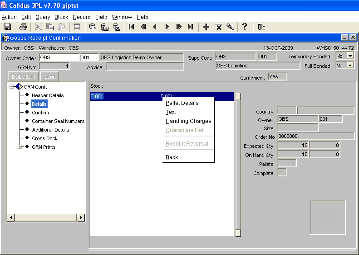Screen dimensions: 359x255
Task: Go to next record arrow
Action: 167,27
